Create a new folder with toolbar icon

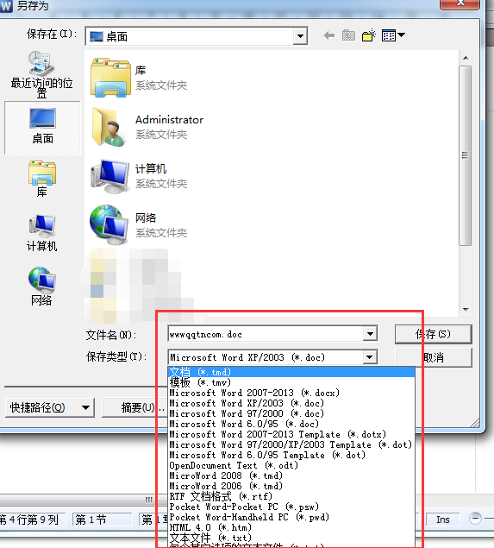pos(369,35)
